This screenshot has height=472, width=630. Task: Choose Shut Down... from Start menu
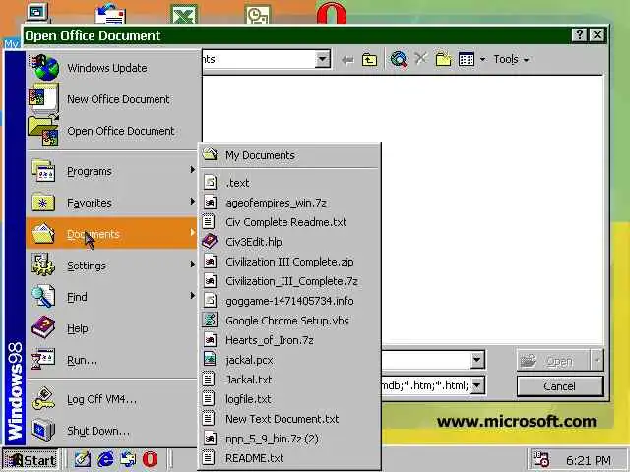coord(113,431)
